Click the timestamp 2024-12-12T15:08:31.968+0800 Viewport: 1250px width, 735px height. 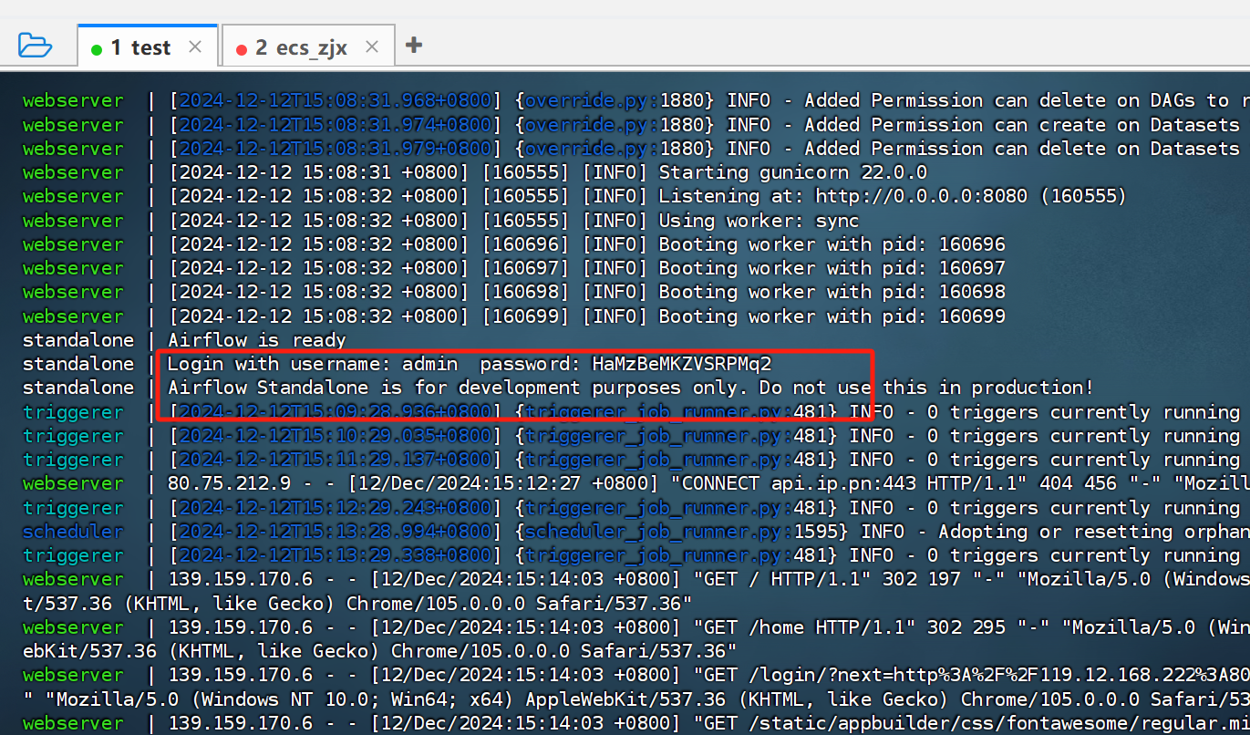click(336, 100)
